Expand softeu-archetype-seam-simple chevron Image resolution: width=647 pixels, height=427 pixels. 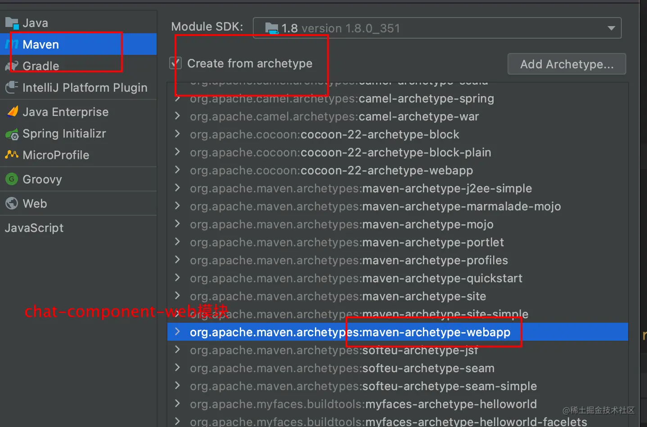point(177,386)
